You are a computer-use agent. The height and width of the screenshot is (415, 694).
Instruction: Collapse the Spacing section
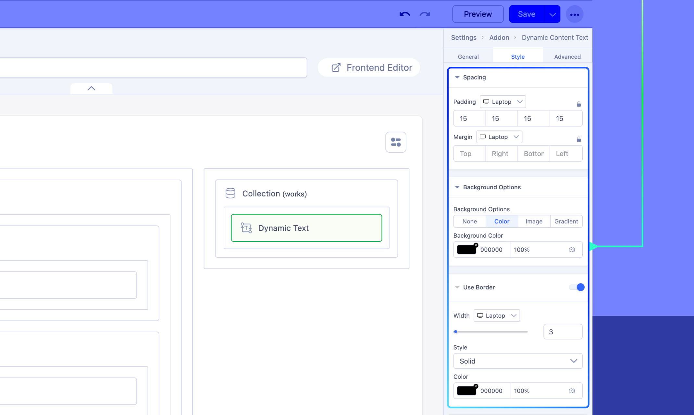click(x=457, y=77)
